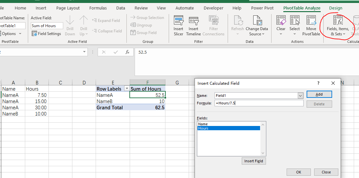Click the PivotTable Name text box
The width and height of the screenshot is (359, 178).
point(12,26)
